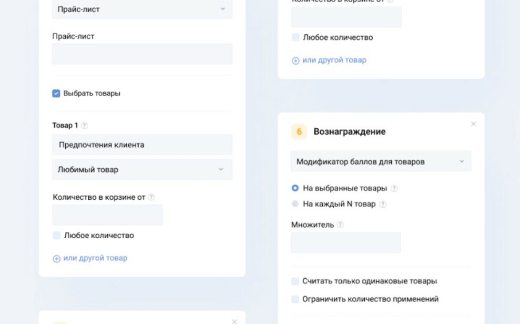Click help icon next to На выбранные товары

(x=394, y=189)
